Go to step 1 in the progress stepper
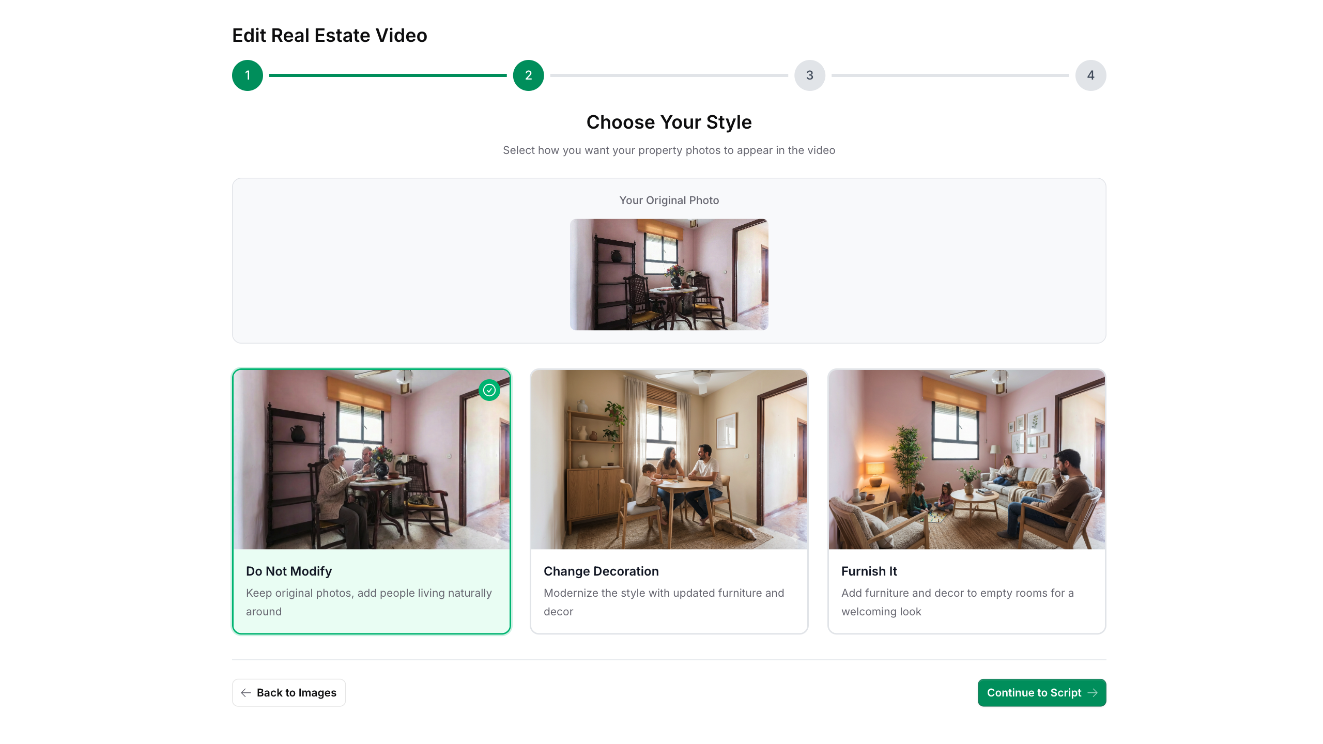 click(248, 75)
